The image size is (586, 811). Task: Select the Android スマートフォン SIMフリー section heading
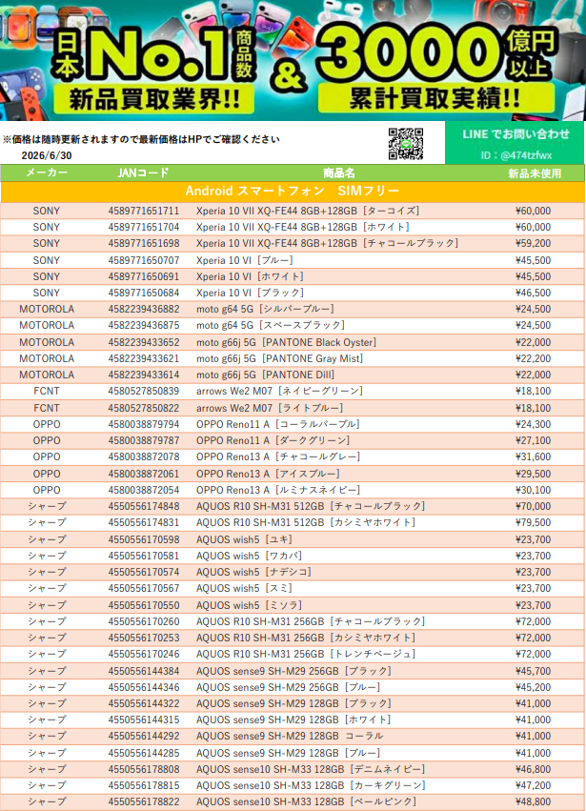pyautogui.click(x=293, y=191)
